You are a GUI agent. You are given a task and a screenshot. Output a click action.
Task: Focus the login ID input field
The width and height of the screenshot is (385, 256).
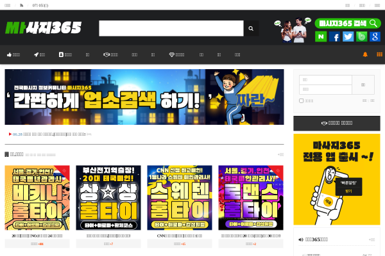coord(325,80)
